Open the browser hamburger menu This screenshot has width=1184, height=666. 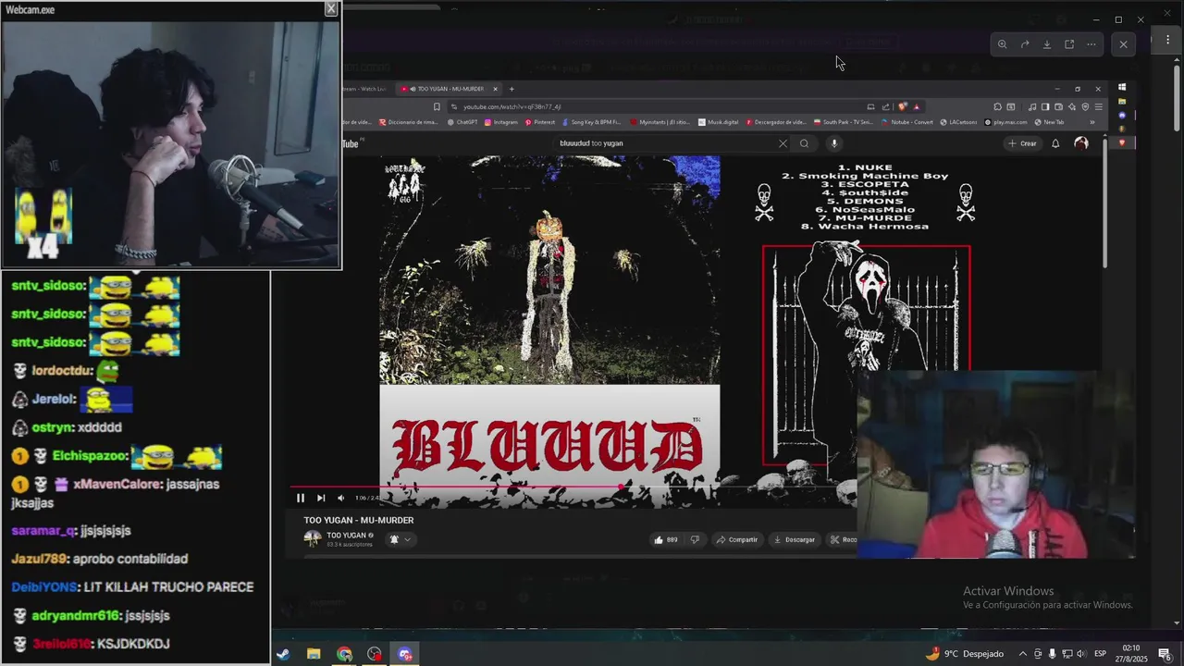1098,106
